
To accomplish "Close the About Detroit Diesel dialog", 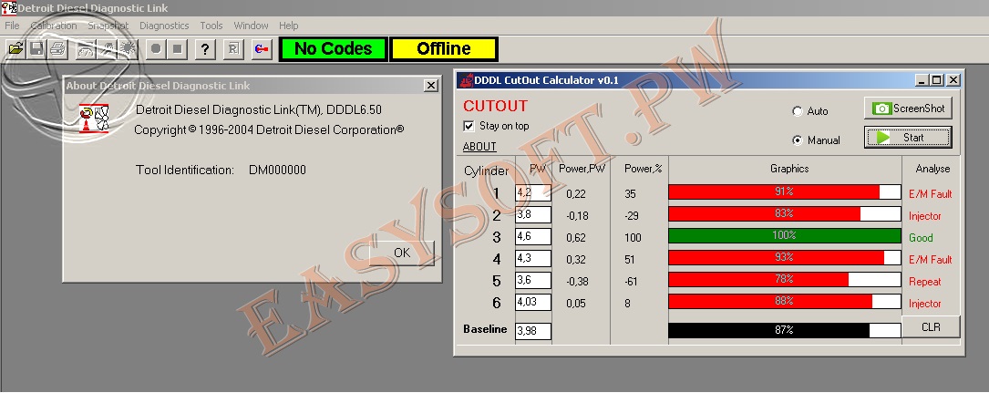I will coord(431,85).
